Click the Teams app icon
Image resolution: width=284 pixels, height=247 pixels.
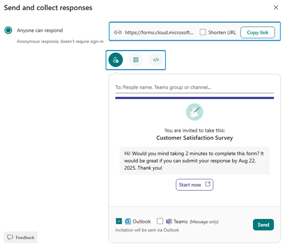[169, 221]
